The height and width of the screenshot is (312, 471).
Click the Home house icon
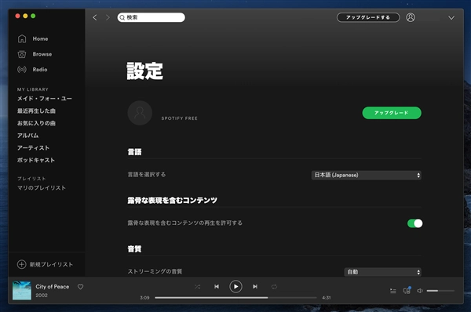[22, 38]
